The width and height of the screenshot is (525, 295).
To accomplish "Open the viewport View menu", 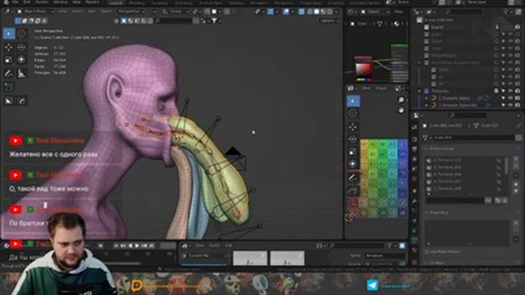I will [62, 11].
